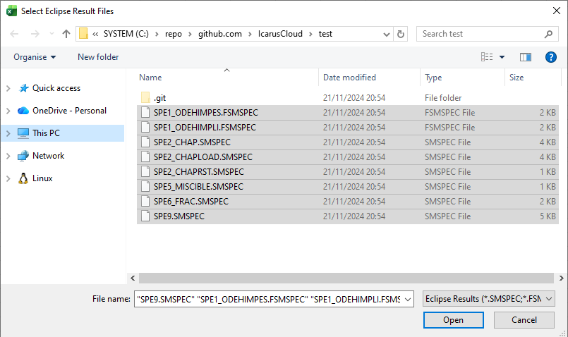Close the Select Eclipse Result Files dialog
Image resolution: width=568 pixels, height=337 pixels.
557,11
